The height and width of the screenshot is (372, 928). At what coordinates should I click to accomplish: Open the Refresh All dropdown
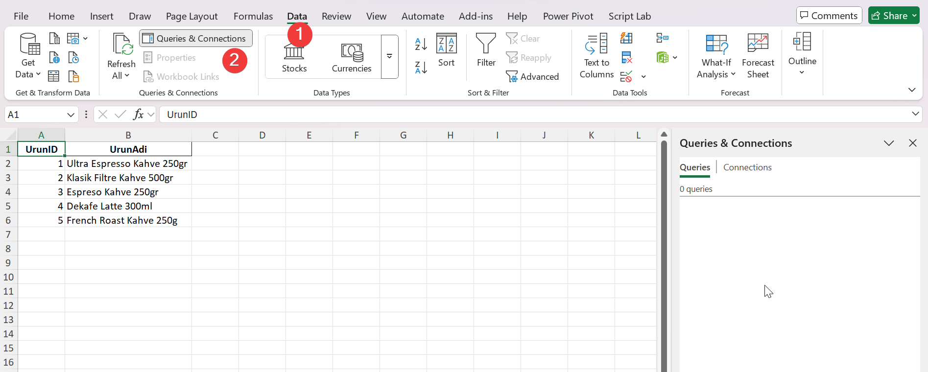tap(121, 76)
